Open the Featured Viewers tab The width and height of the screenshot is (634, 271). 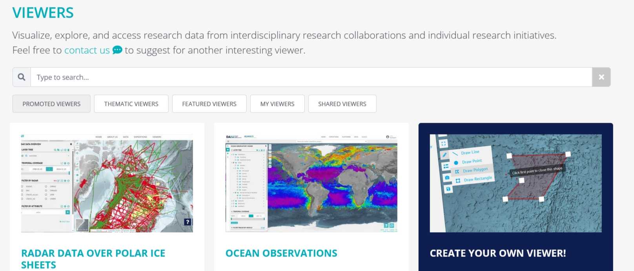[x=209, y=104]
